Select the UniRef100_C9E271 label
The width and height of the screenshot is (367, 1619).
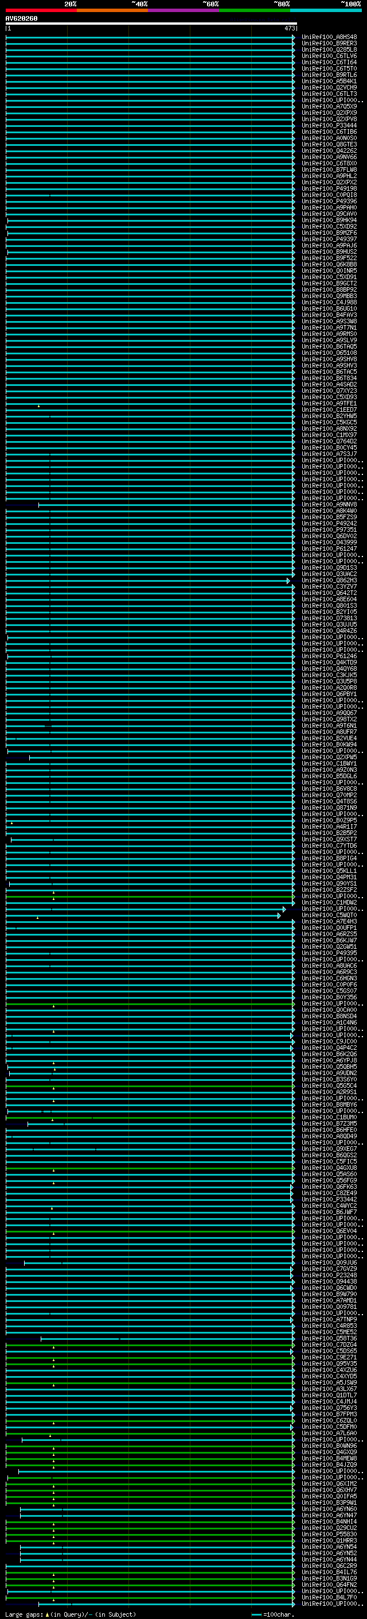coord(329,1358)
